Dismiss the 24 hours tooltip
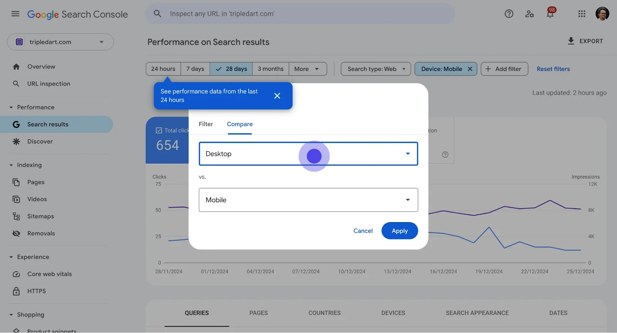 pyautogui.click(x=277, y=96)
